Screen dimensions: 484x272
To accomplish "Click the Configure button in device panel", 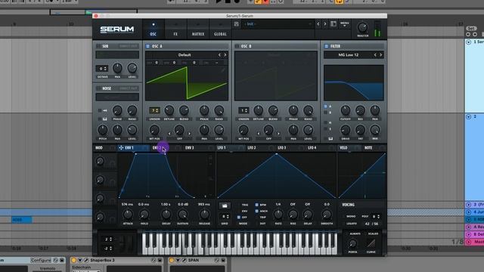I will tap(41, 261).
